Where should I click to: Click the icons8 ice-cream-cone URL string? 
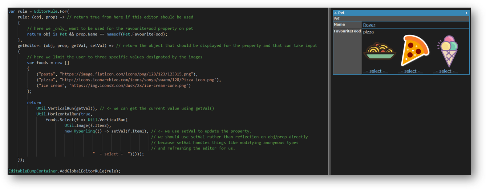tap(129, 86)
